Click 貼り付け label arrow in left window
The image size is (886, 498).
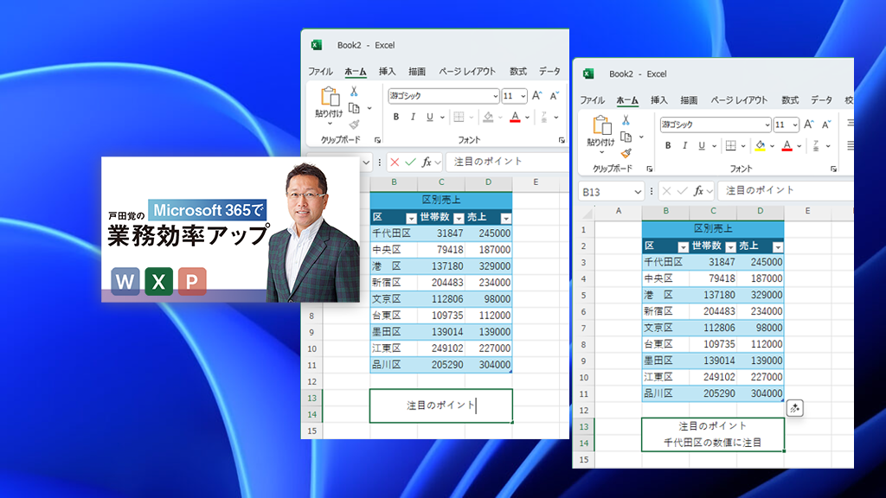[x=330, y=124]
